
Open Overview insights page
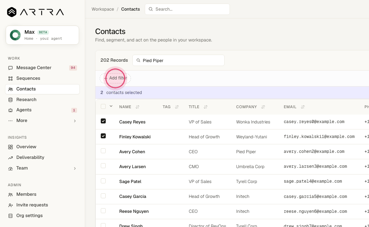tap(42, 147)
